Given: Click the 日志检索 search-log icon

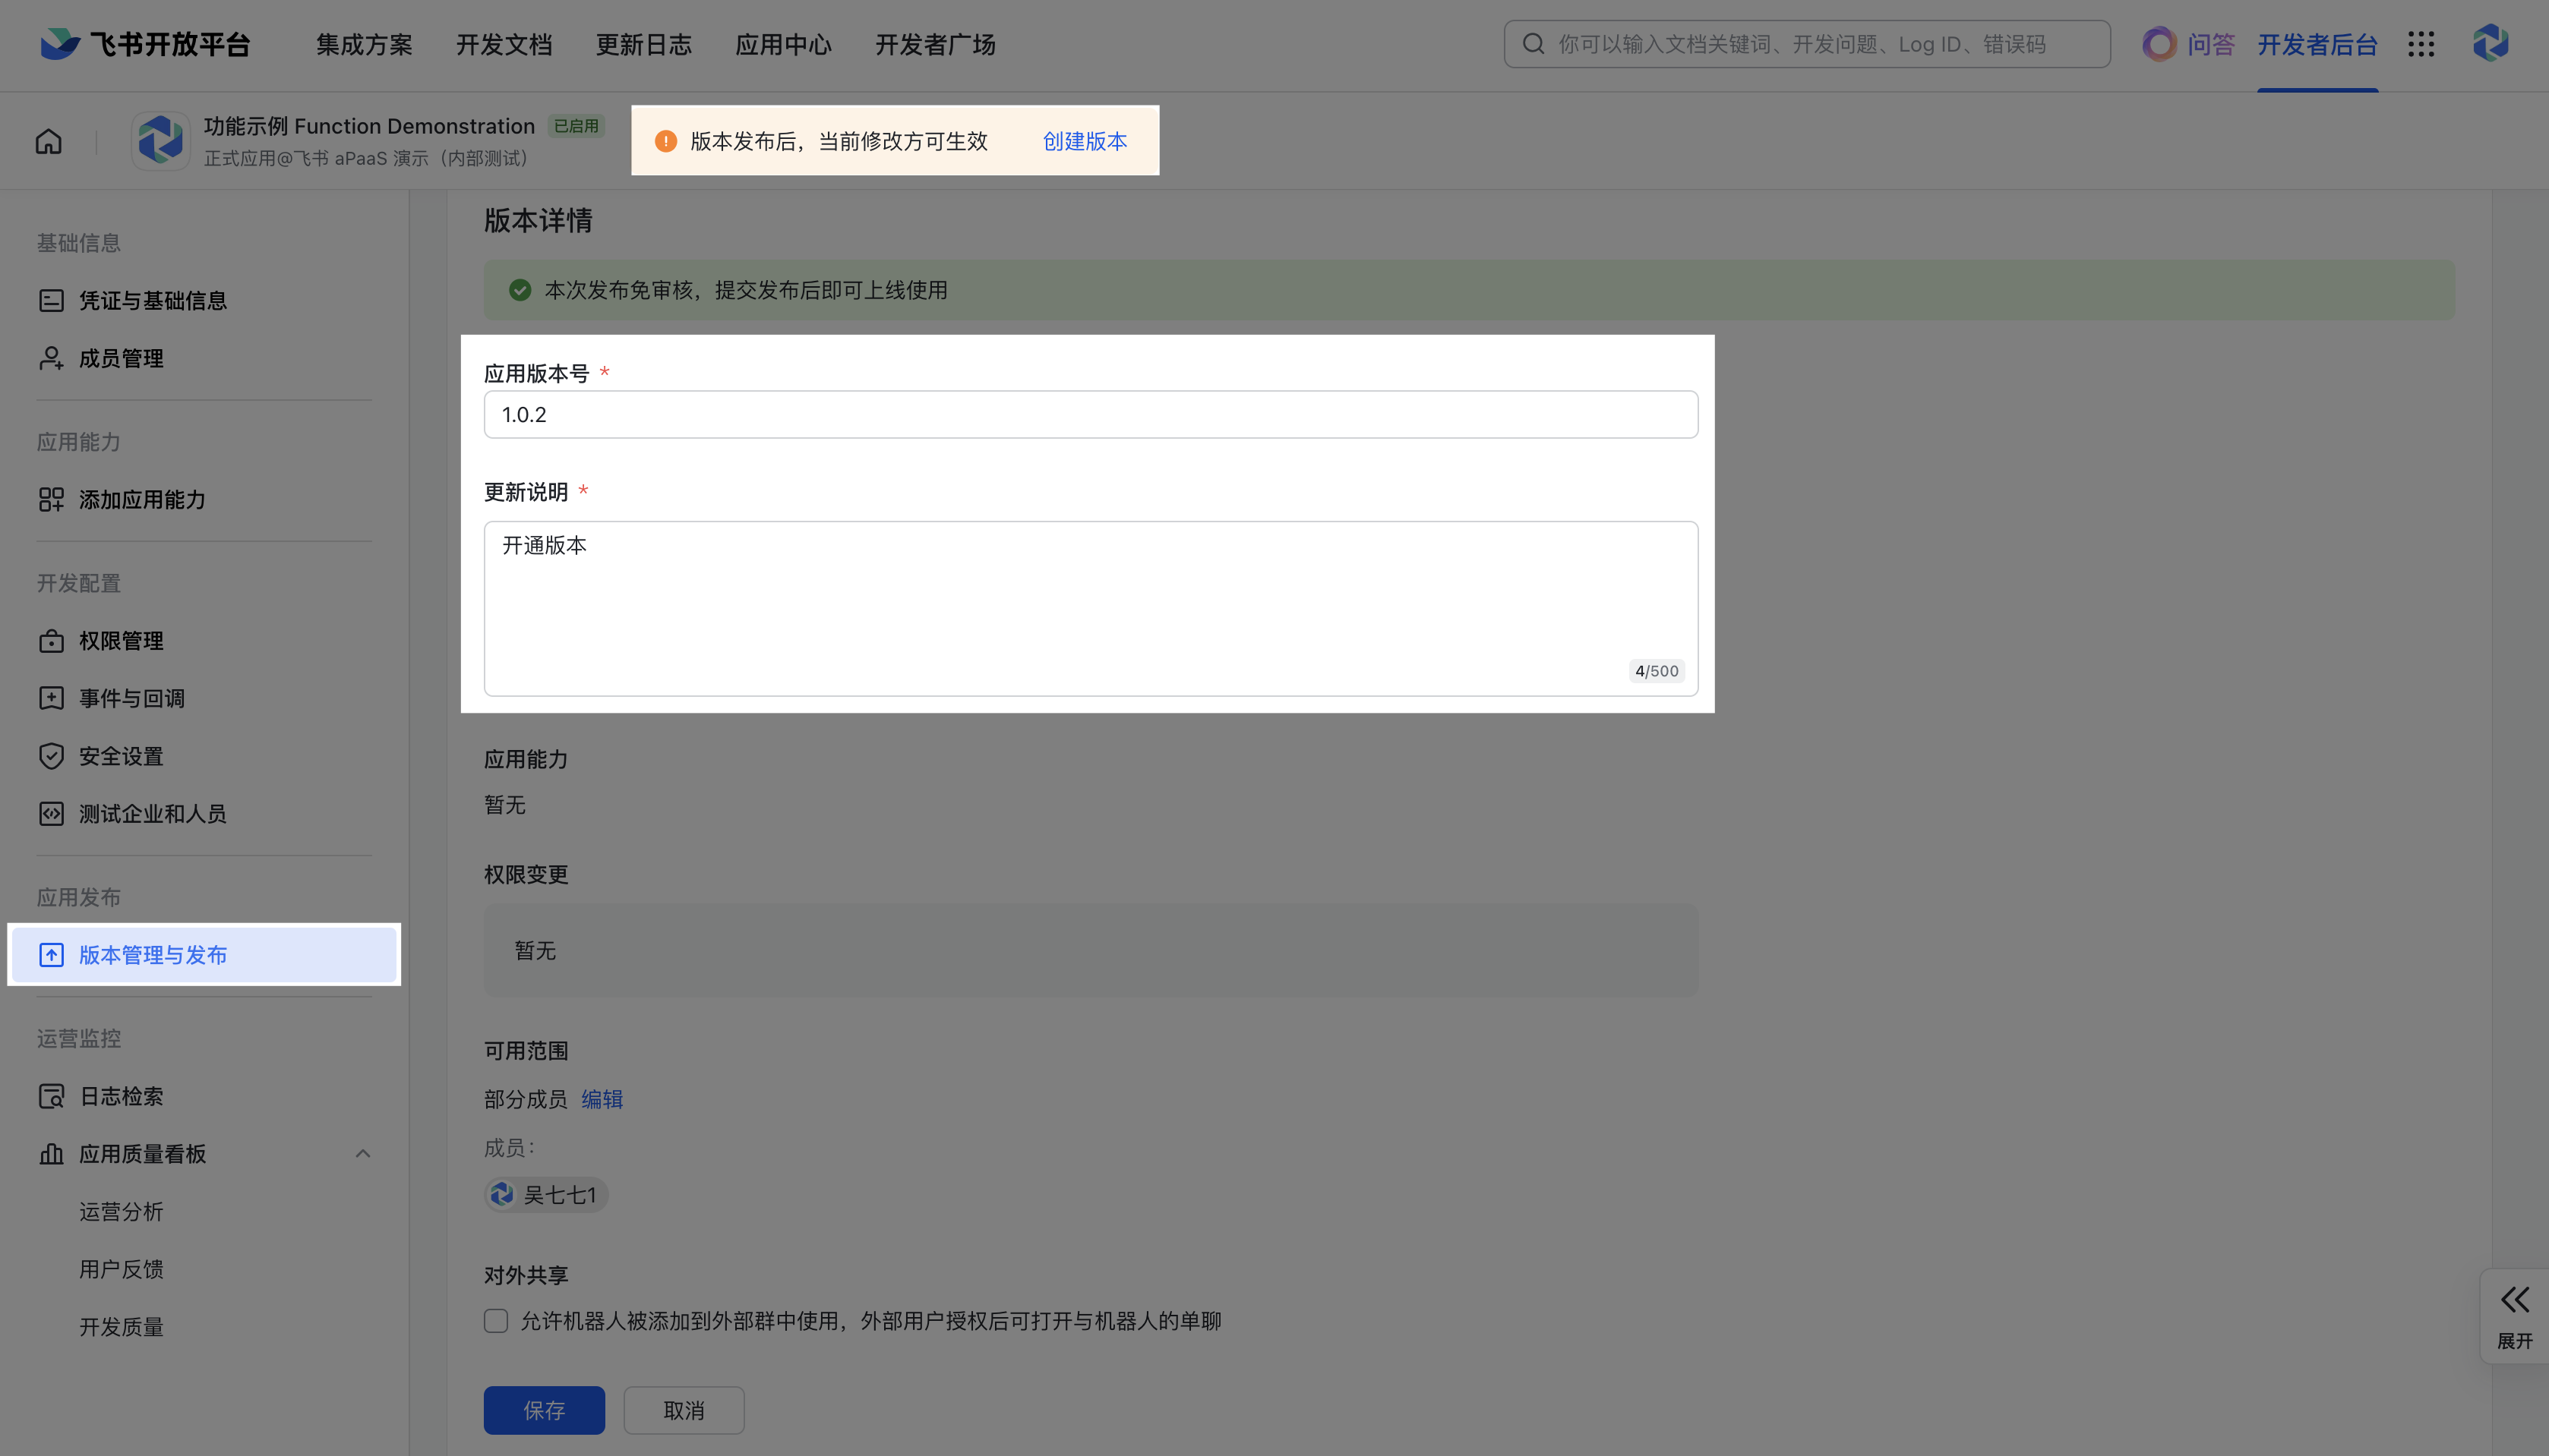Looking at the screenshot, I should (51, 1096).
